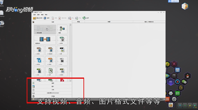Viewport: 198px width, 110px height.
Task: Open 选项 options in the toolbar
Action: [47, 18]
